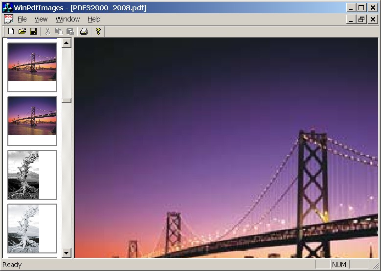Open the Help menu
This screenshot has height=271, width=381.
coord(94,19)
